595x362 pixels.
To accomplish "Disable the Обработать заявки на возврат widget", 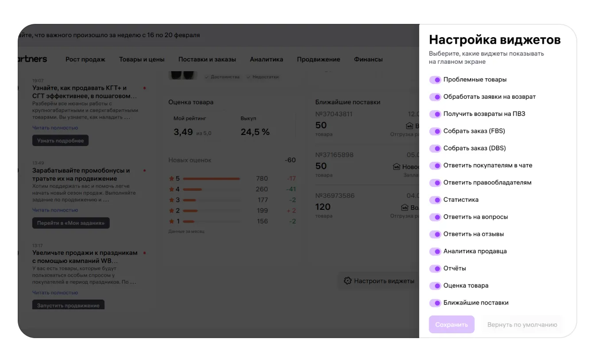I will [435, 97].
